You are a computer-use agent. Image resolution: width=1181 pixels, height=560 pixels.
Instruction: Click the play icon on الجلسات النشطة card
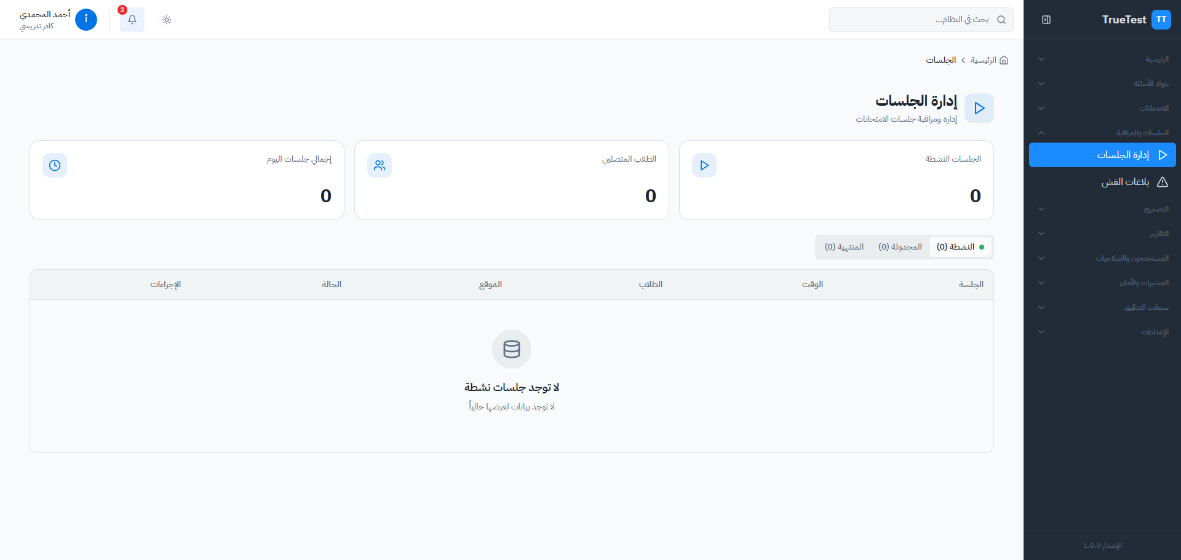point(704,165)
